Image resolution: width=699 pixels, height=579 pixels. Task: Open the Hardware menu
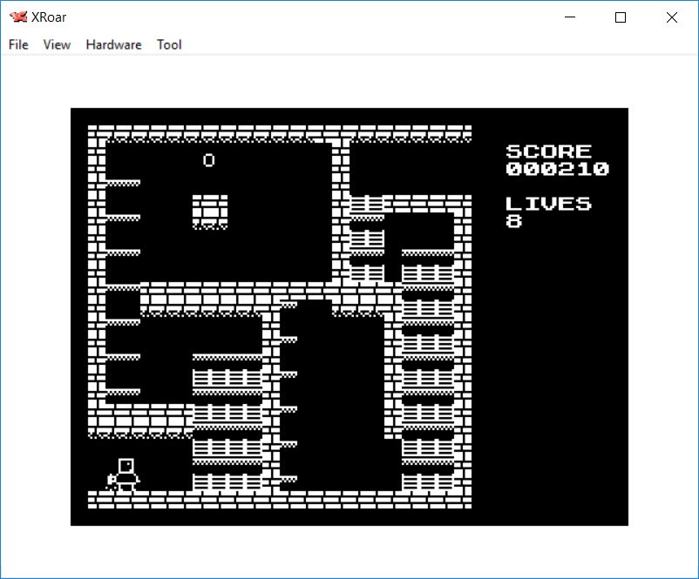point(113,44)
